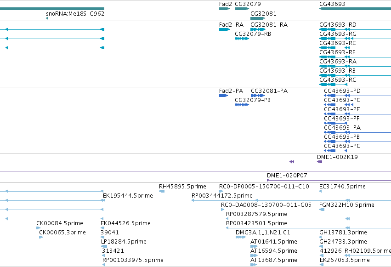
Task: Select EST RP003423501.5prime
Action: click(x=308, y=228)
